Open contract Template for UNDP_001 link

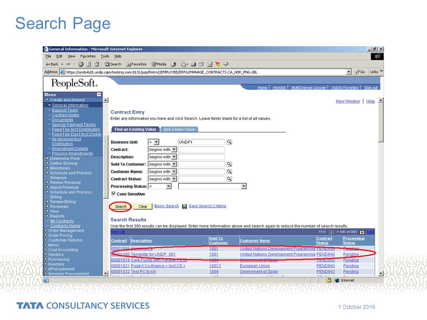[x=153, y=254]
